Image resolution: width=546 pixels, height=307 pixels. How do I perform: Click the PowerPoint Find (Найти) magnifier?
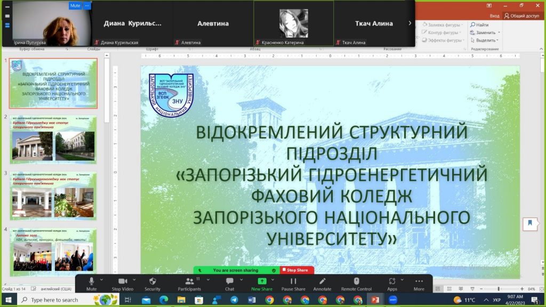pyautogui.click(x=473, y=25)
